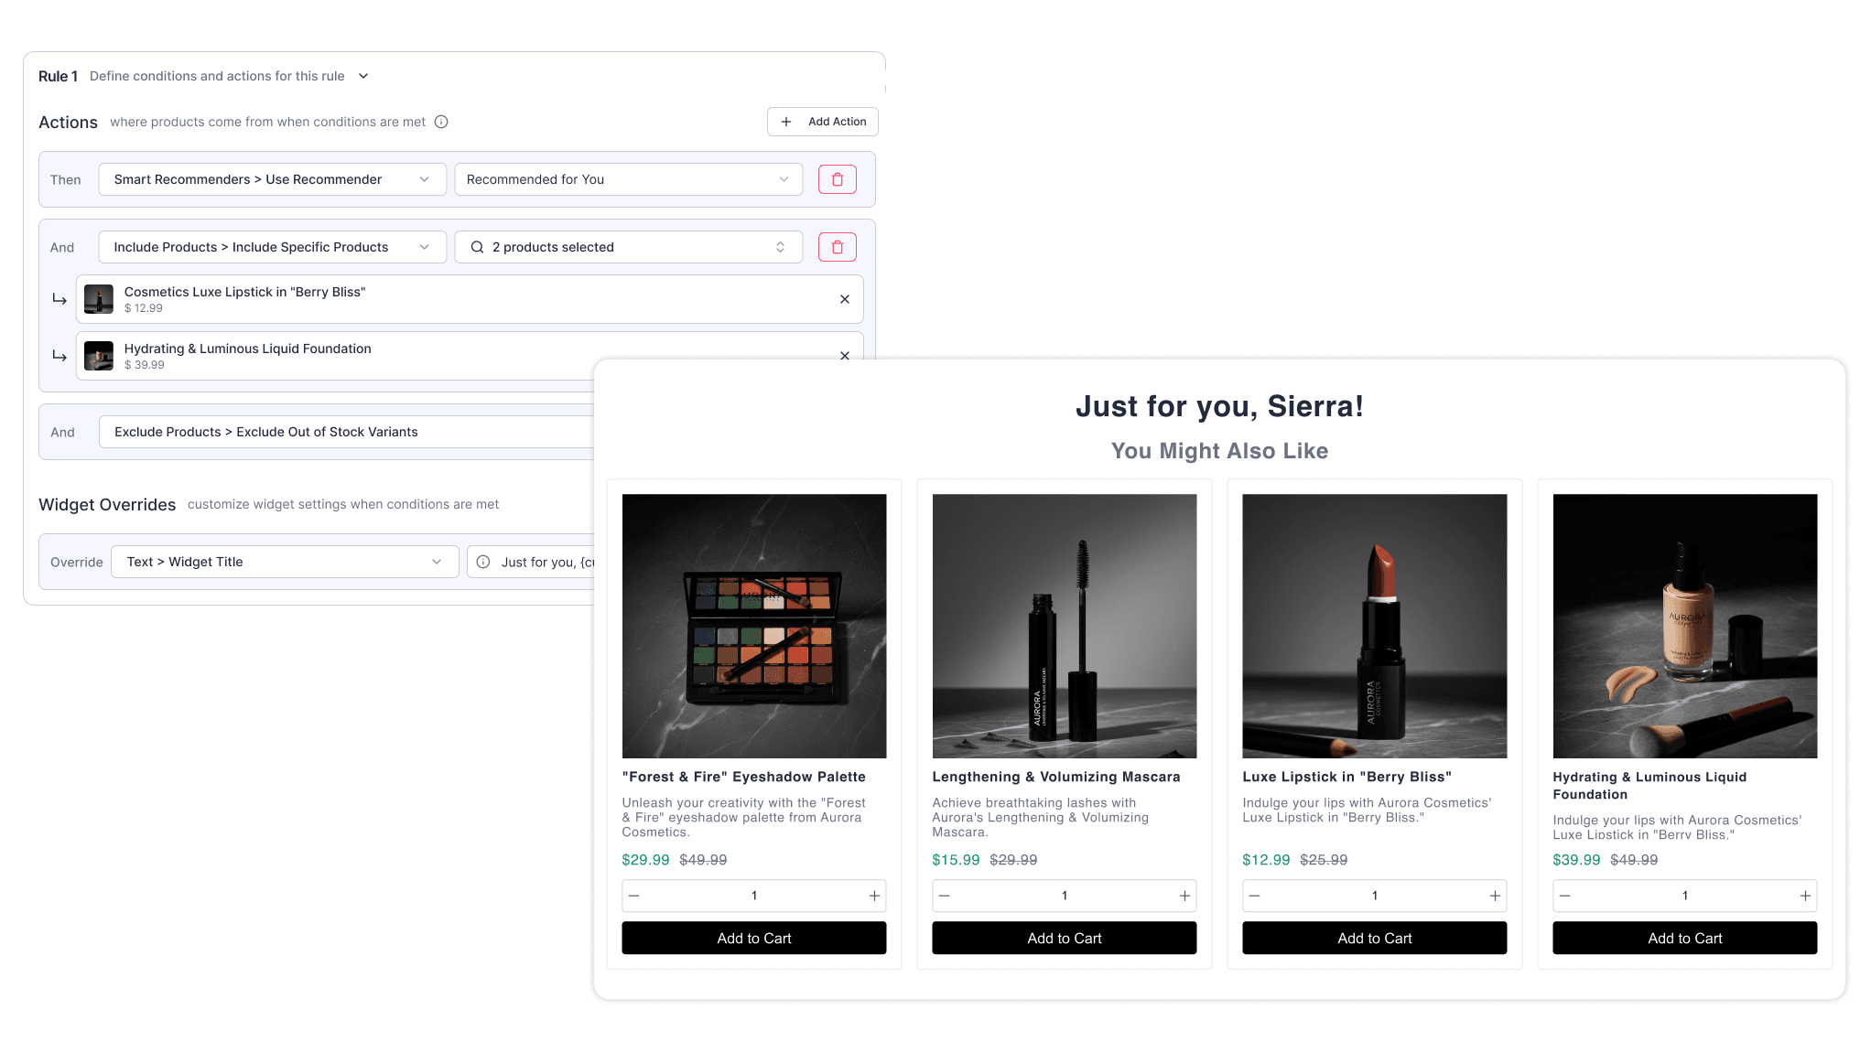Click the info icon beside the widget title override
1871x1052 pixels.
pos(482,562)
